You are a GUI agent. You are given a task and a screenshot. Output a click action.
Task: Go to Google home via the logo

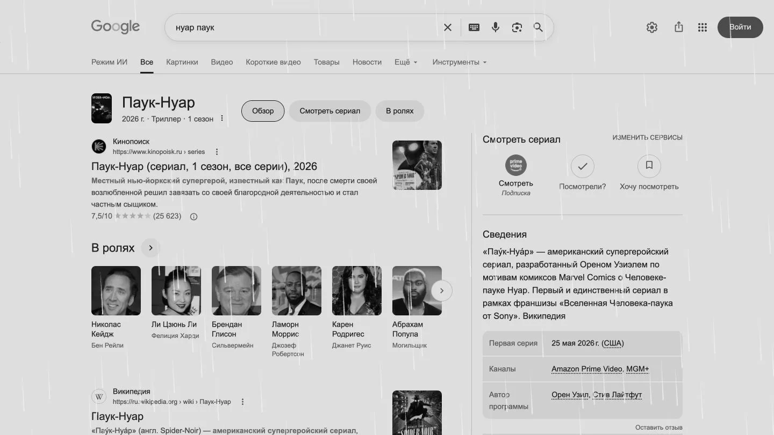pos(116,27)
